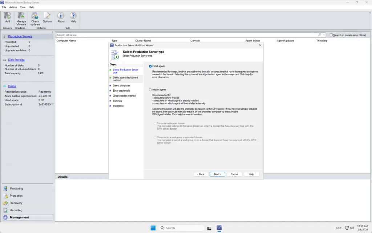Image resolution: width=372 pixels, height=233 pixels.
Task: Cancel the Production Server Addition Wizard
Action: 234,174
